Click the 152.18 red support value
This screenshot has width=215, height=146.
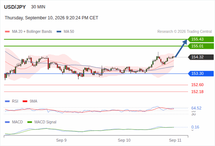(198, 92)
